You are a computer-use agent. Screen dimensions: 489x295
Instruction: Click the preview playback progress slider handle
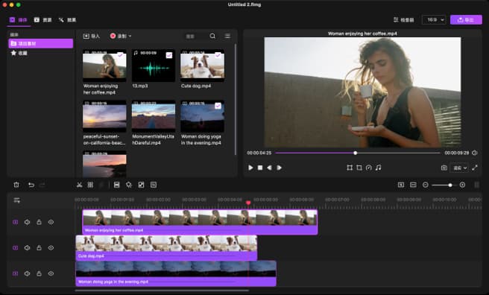[356, 153]
